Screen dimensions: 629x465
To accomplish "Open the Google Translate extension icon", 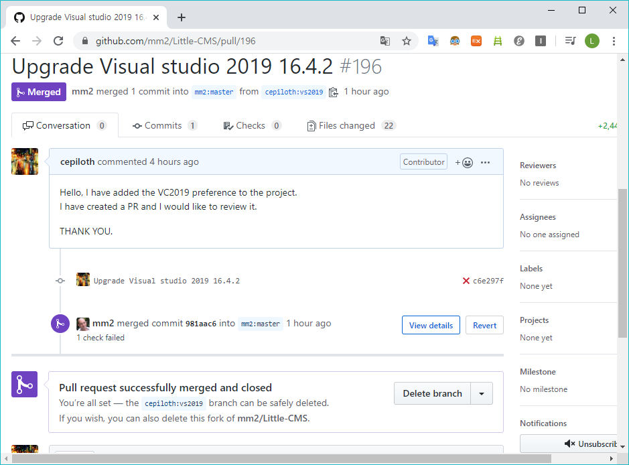I will click(x=433, y=41).
